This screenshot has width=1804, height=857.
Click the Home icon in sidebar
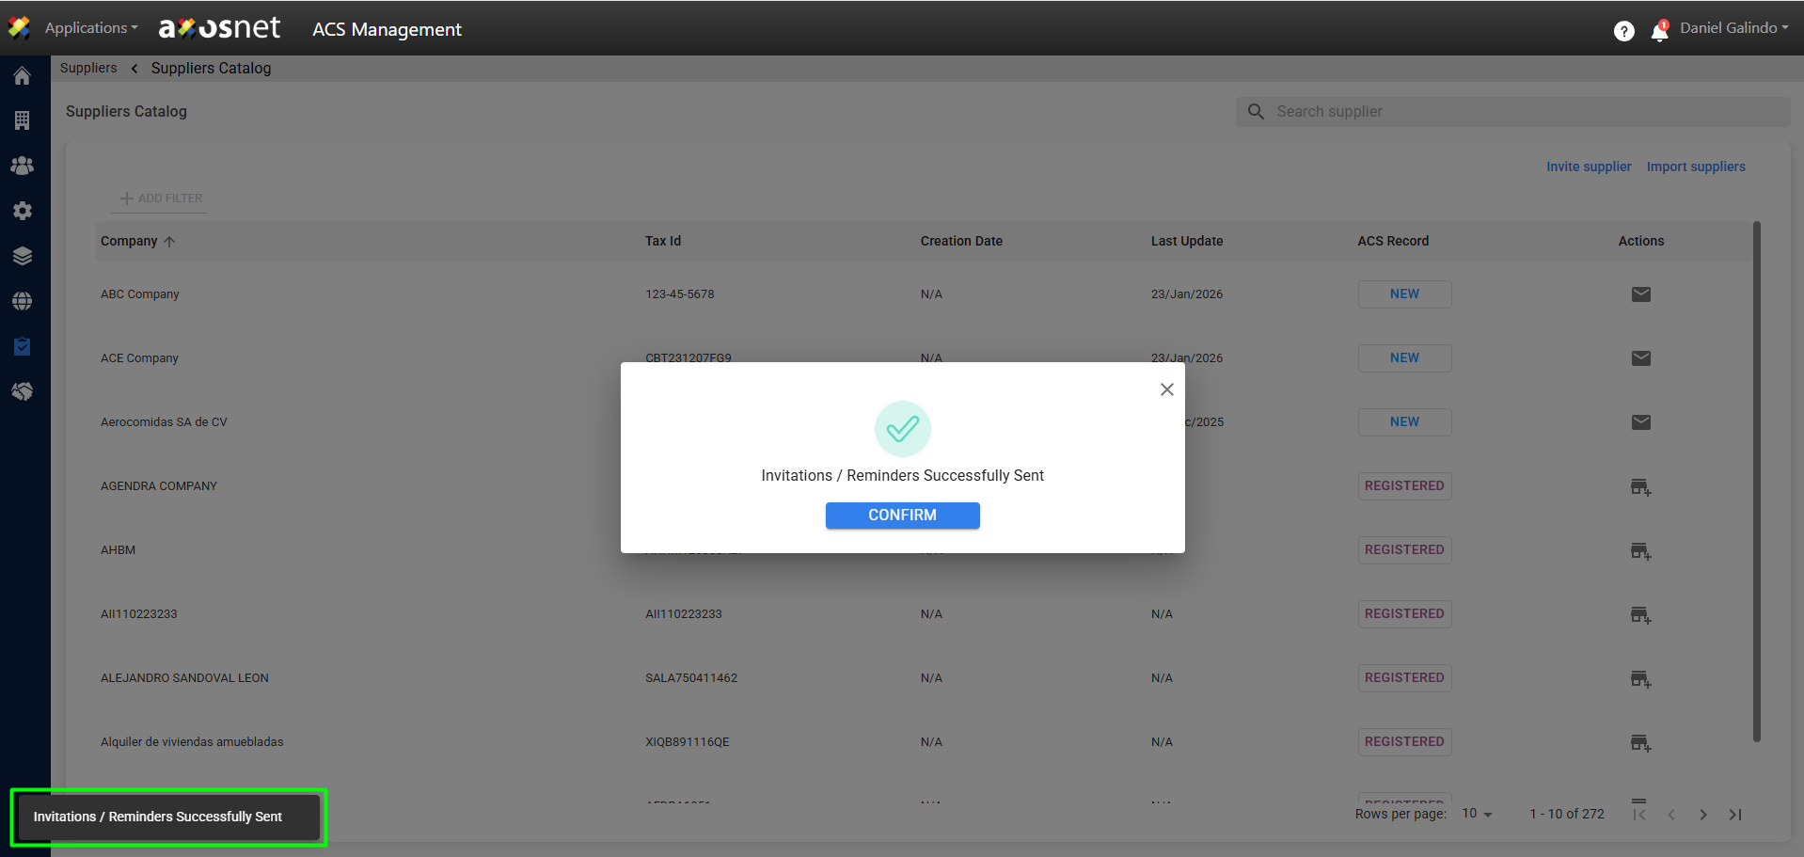point(23,76)
